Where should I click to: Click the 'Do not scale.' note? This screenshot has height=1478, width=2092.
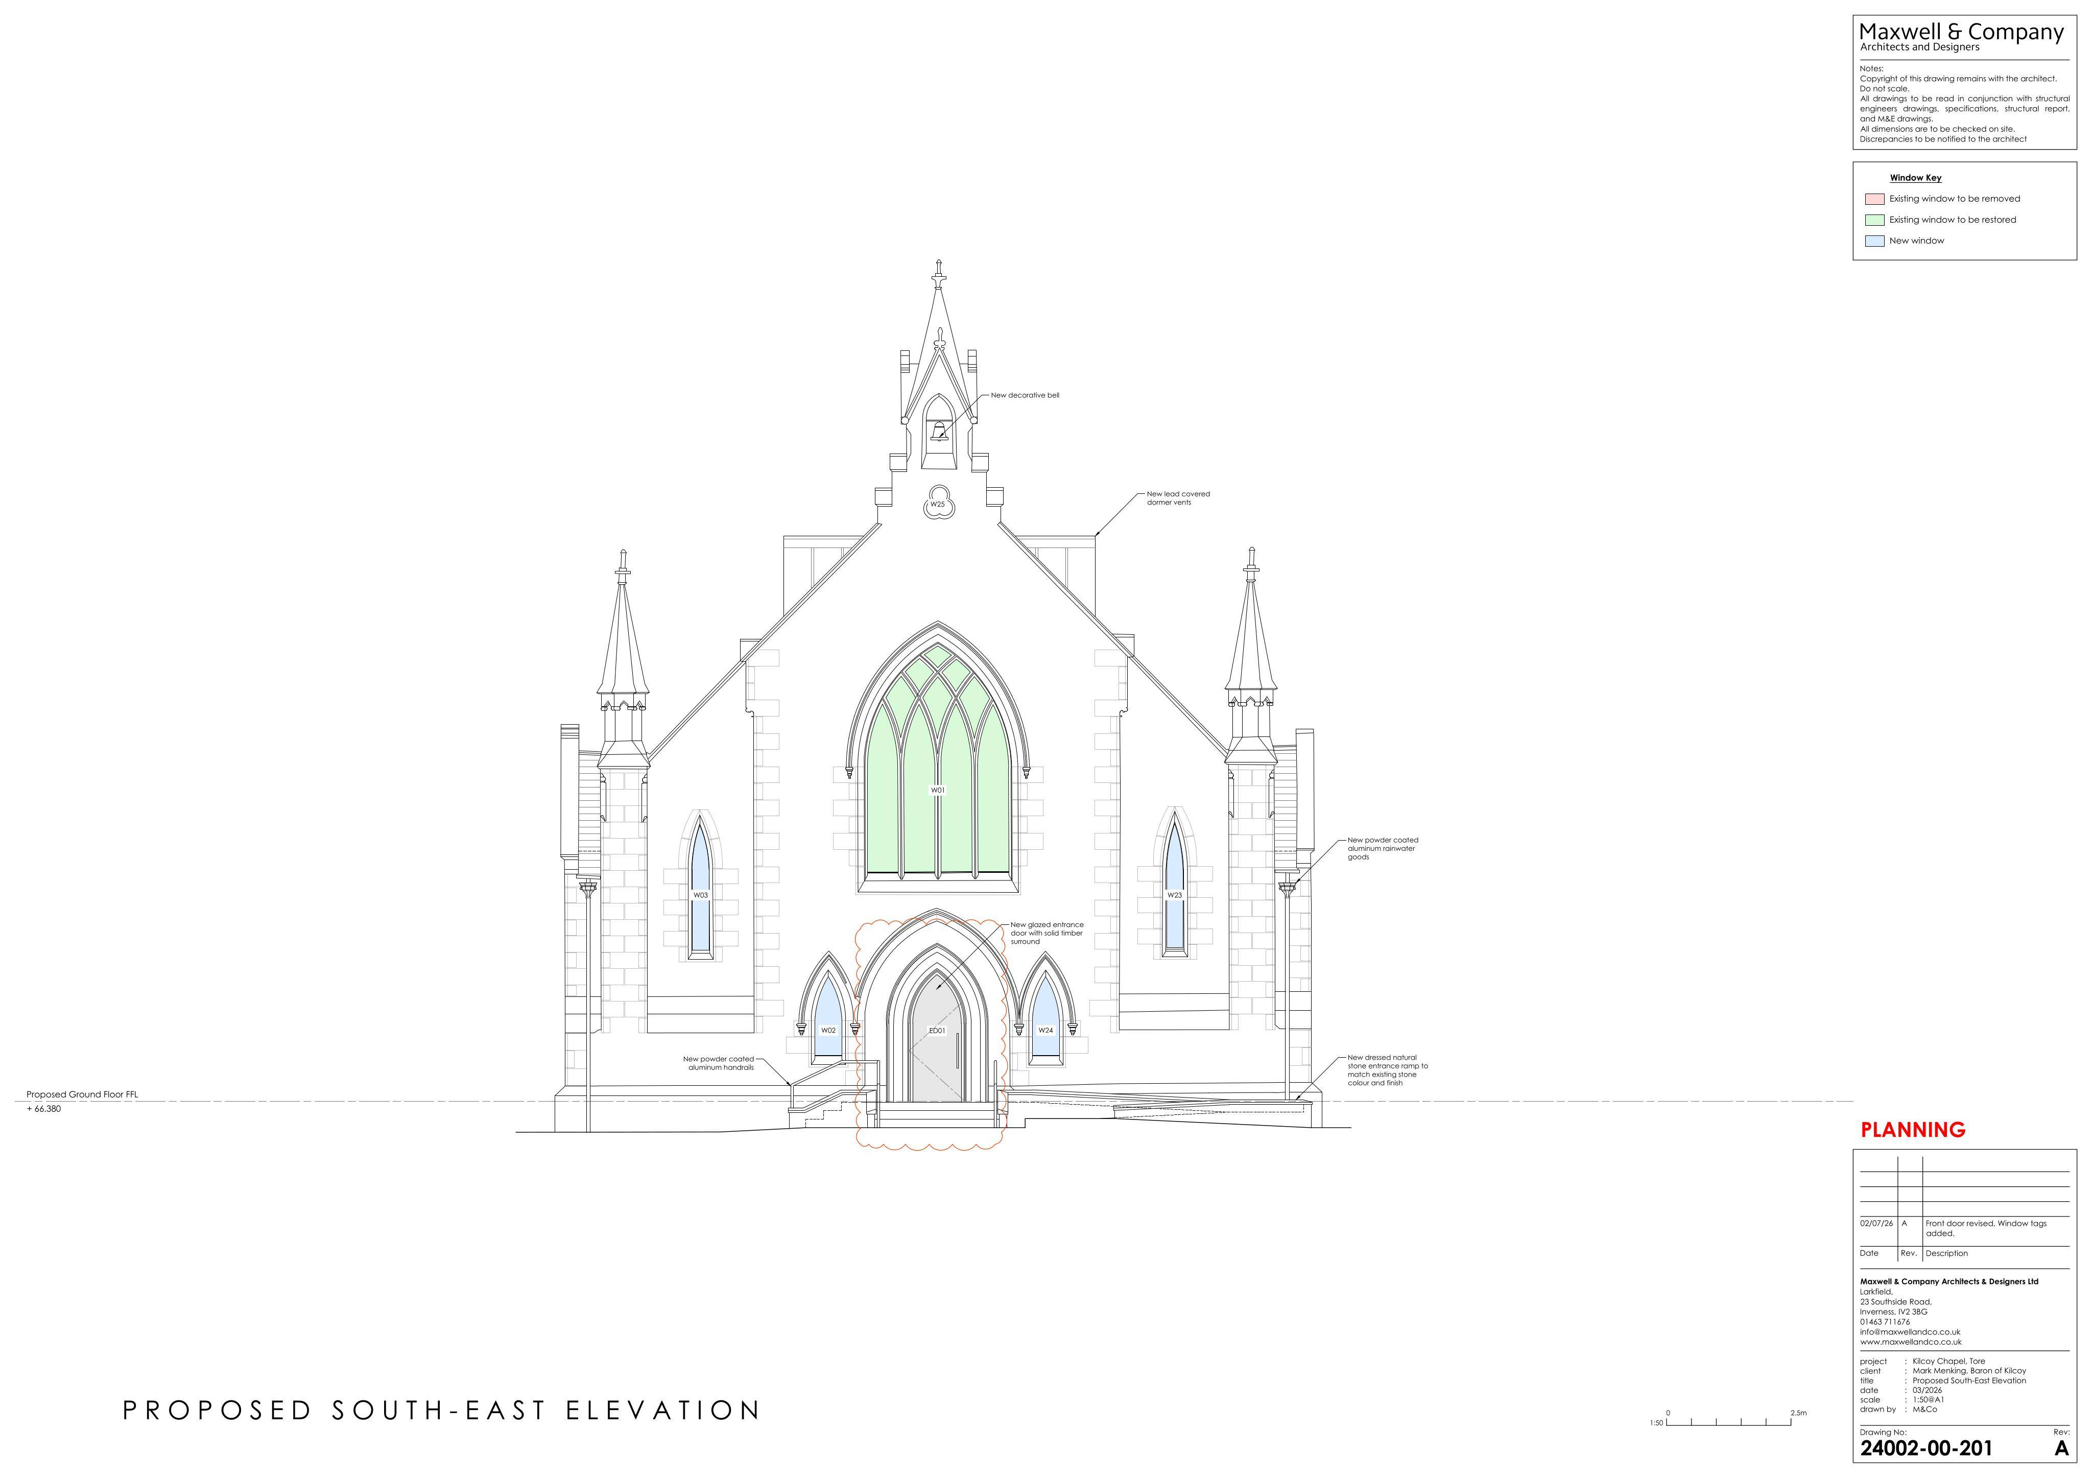pyautogui.click(x=1883, y=88)
